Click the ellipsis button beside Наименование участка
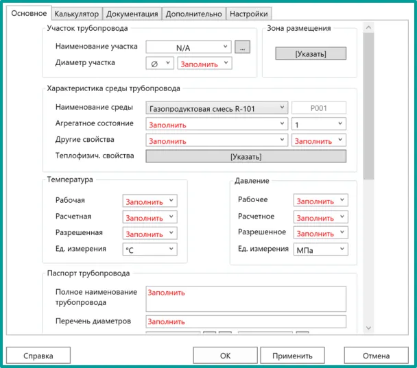The image size is (417, 368). pos(243,47)
